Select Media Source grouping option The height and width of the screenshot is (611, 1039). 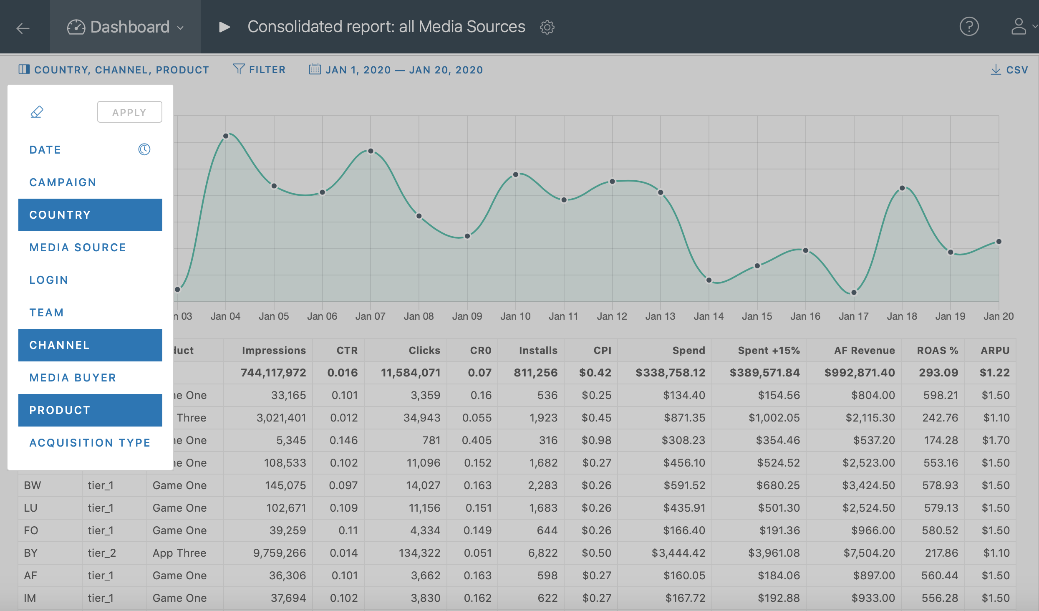pyautogui.click(x=78, y=247)
